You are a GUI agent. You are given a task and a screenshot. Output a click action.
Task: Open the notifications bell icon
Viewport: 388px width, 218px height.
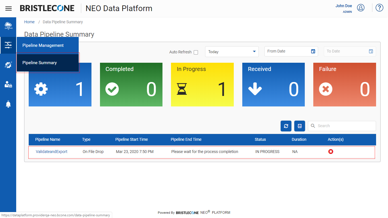(8, 104)
